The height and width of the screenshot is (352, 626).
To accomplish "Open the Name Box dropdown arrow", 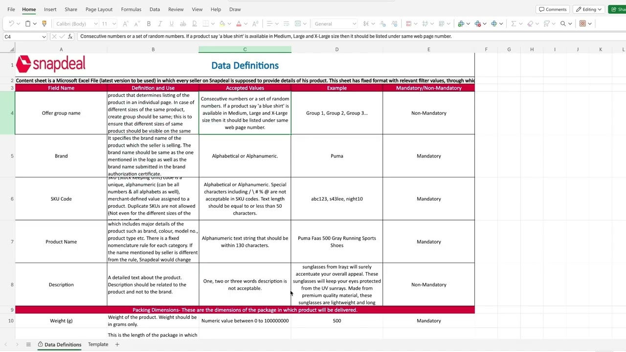I will click(44, 37).
